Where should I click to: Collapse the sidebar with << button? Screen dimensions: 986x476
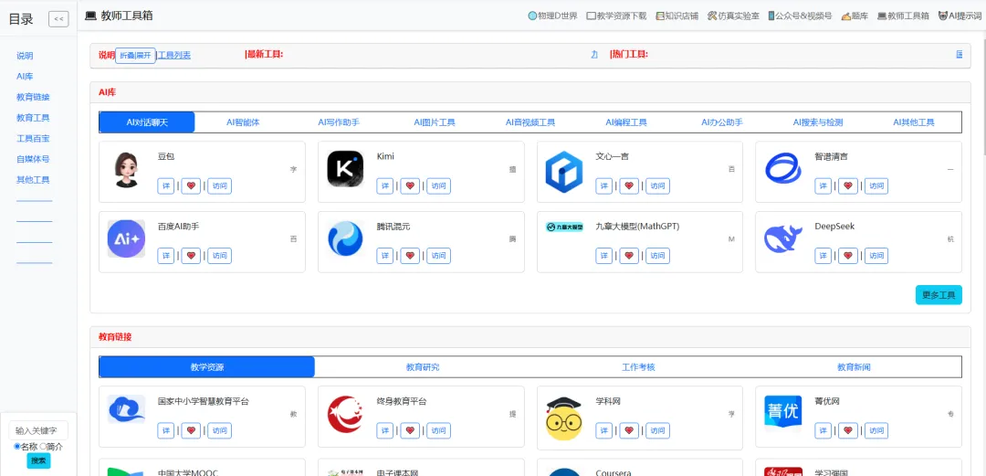point(58,19)
